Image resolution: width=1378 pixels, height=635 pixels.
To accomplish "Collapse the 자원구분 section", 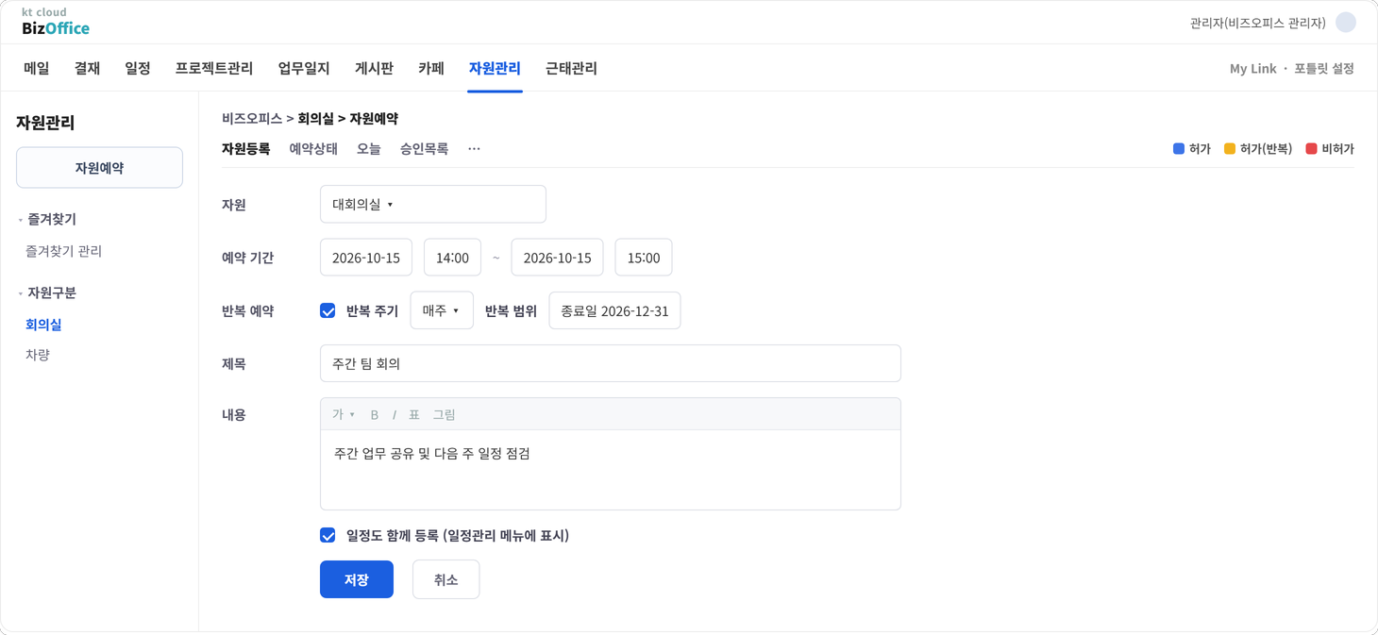I will pyautogui.click(x=46, y=292).
